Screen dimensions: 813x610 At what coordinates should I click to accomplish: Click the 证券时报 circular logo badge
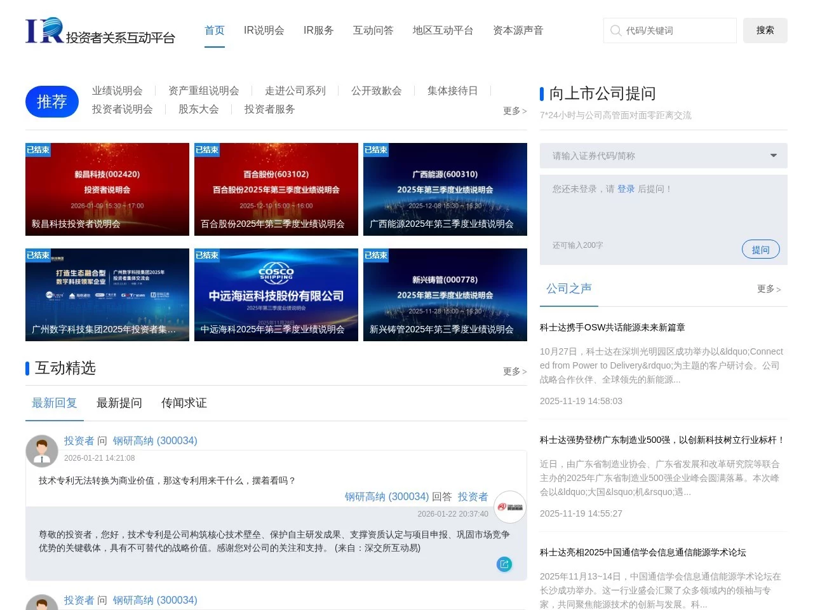tap(510, 506)
